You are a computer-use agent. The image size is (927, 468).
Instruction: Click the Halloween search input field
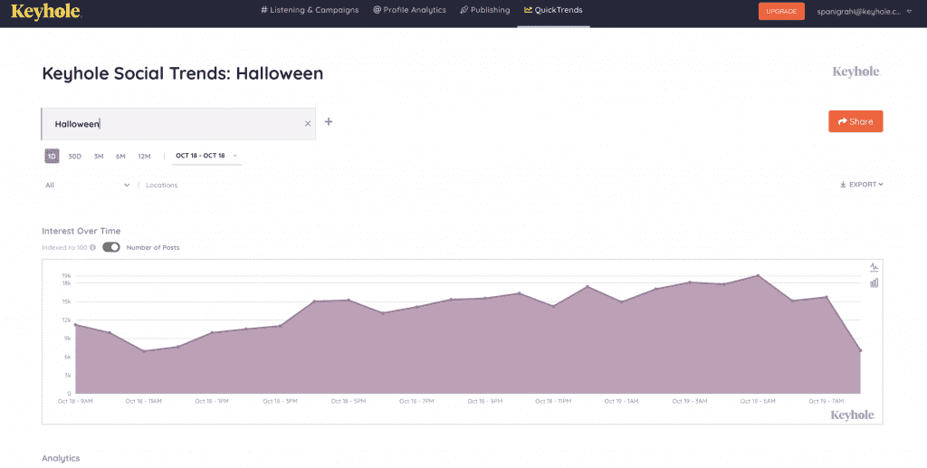178,124
